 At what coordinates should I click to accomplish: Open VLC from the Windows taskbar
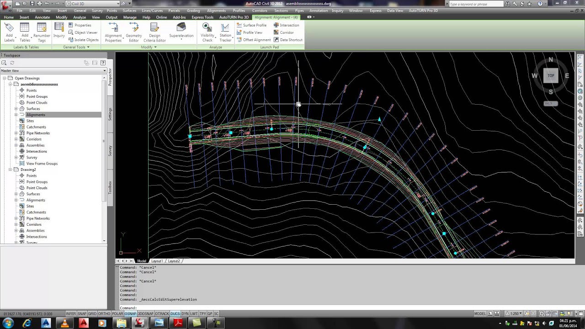point(64,323)
